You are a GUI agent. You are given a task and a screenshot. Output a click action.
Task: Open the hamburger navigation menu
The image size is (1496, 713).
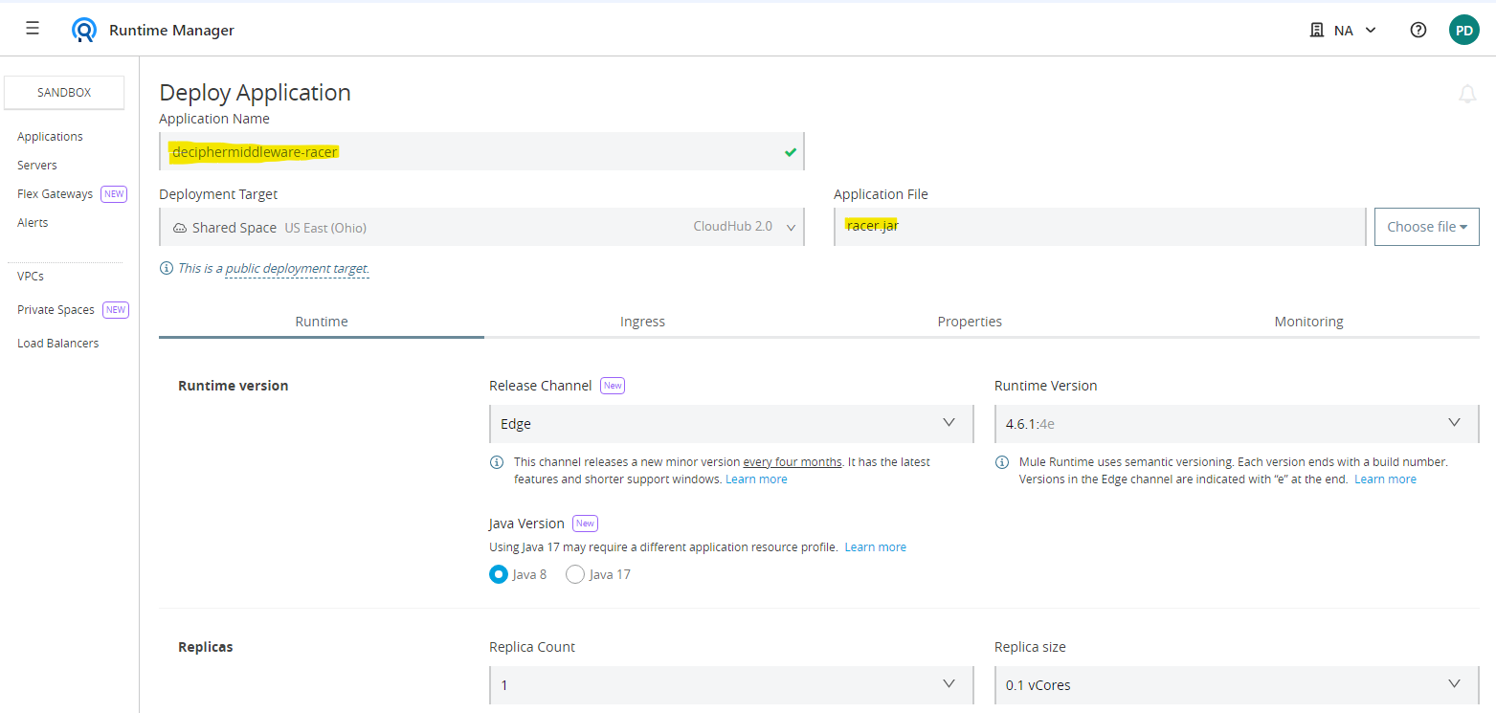click(33, 29)
